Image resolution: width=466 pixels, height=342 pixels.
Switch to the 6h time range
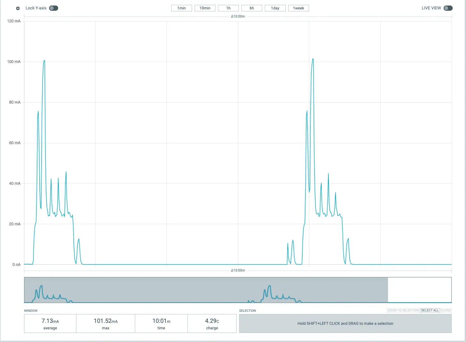point(252,8)
